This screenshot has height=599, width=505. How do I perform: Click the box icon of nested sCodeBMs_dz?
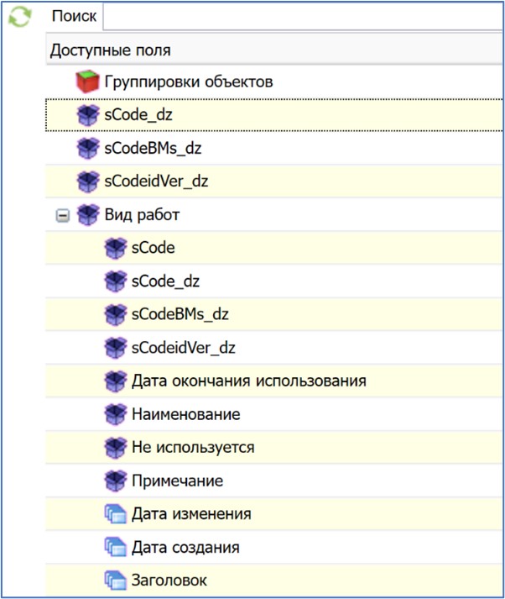[x=114, y=315]
